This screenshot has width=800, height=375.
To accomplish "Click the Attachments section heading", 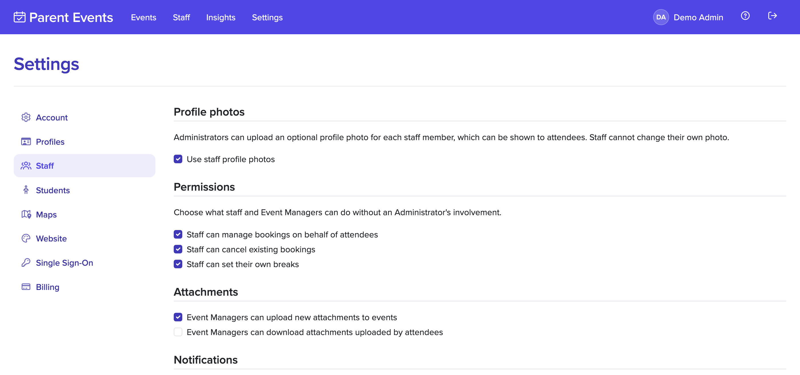I will pyautogui.click(x=206, y=292).
